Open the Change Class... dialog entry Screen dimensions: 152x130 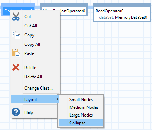click(35, 88)
